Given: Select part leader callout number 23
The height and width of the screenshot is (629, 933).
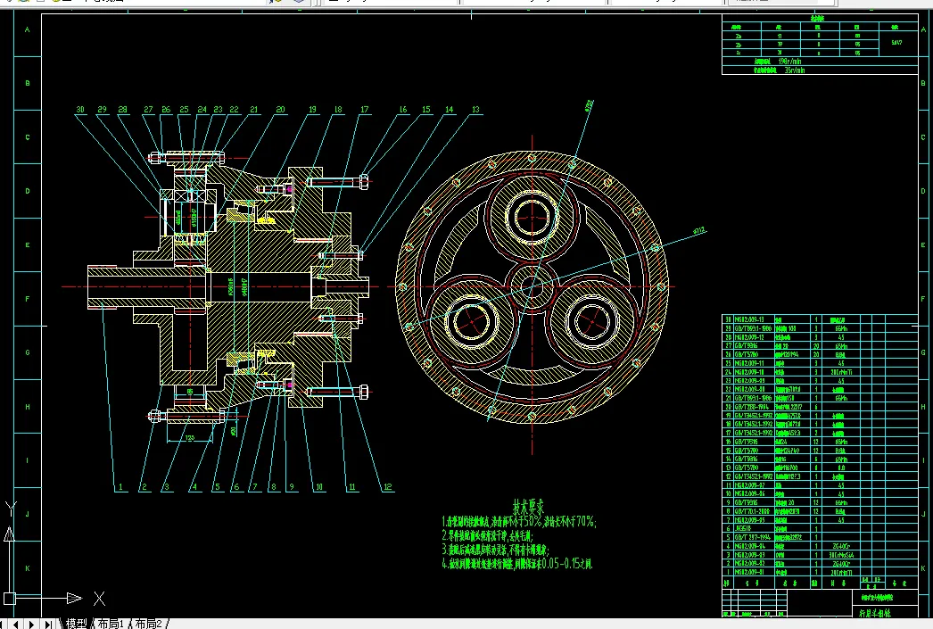Looking at the screenshot, I should coord(218,110).
